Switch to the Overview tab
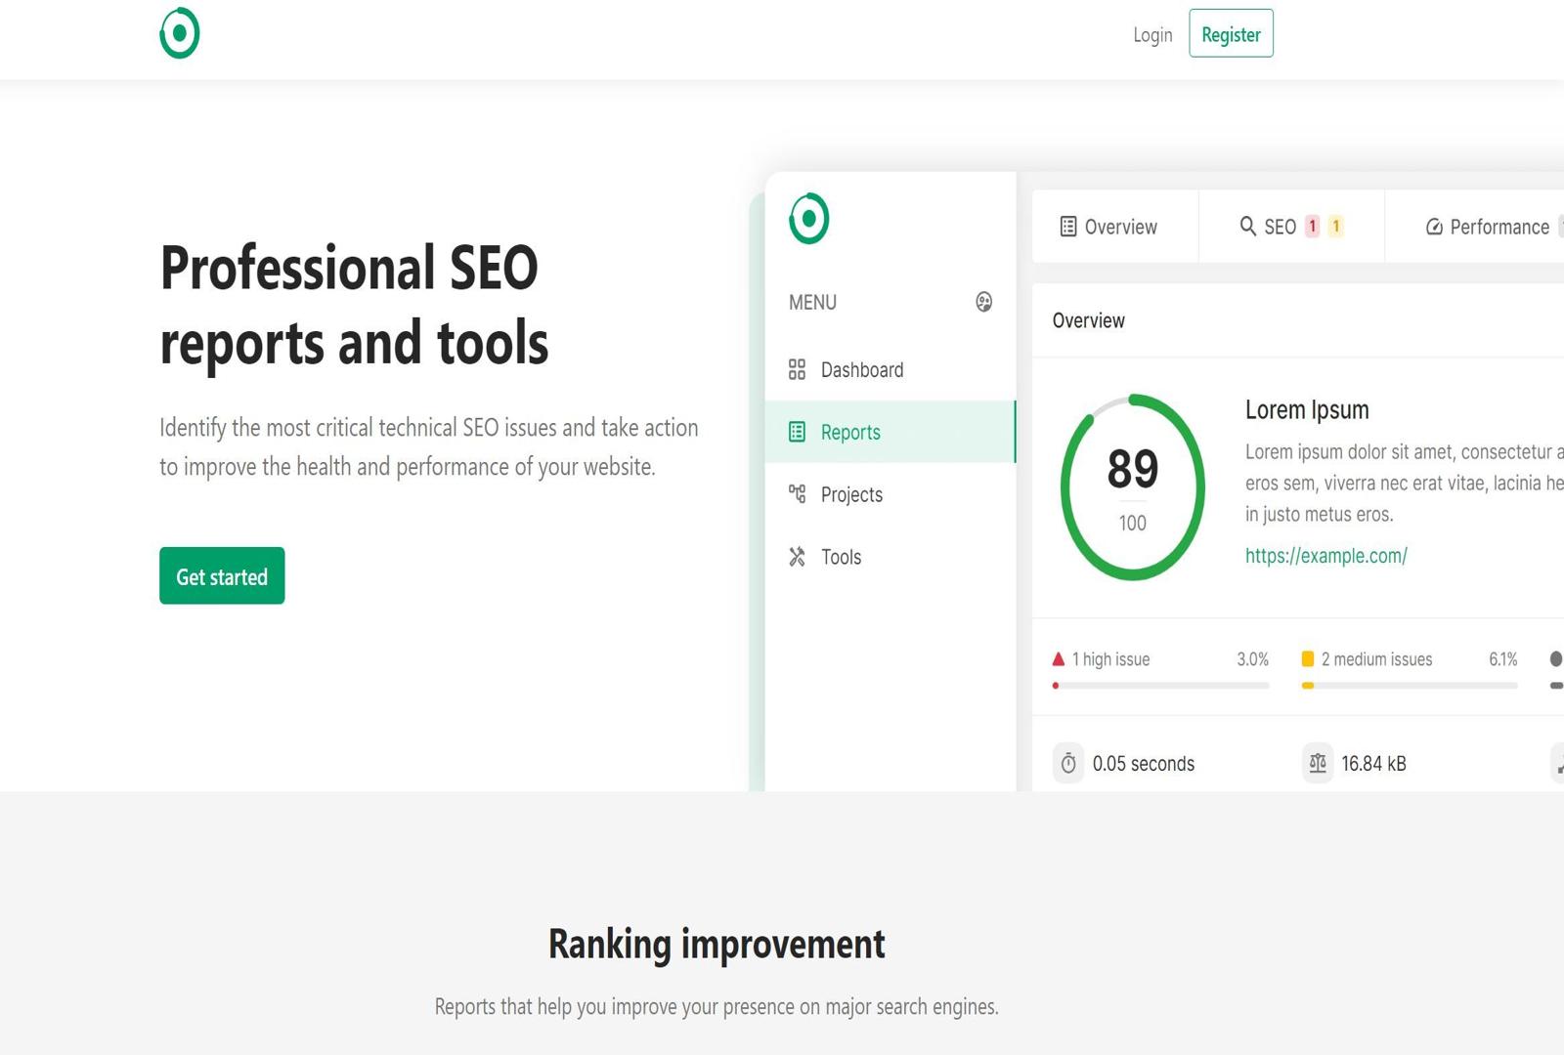 click(x=1114, y=227)
